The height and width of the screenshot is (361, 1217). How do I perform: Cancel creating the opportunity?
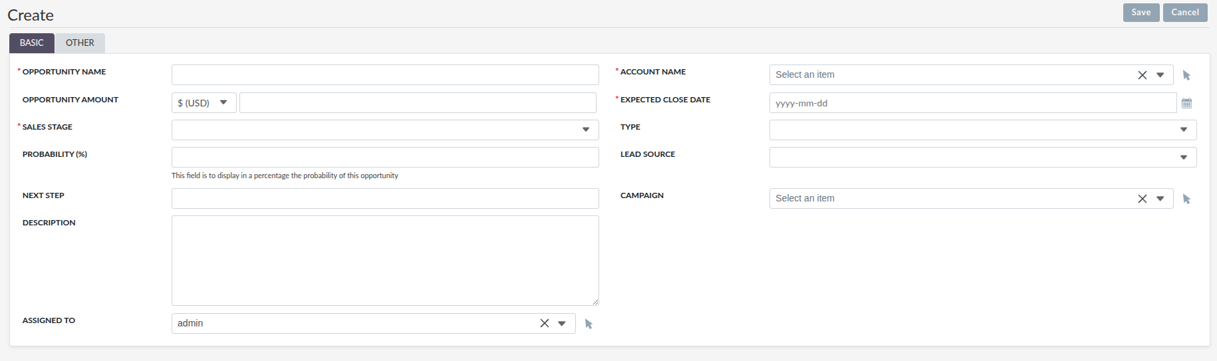pos(1184,13)
